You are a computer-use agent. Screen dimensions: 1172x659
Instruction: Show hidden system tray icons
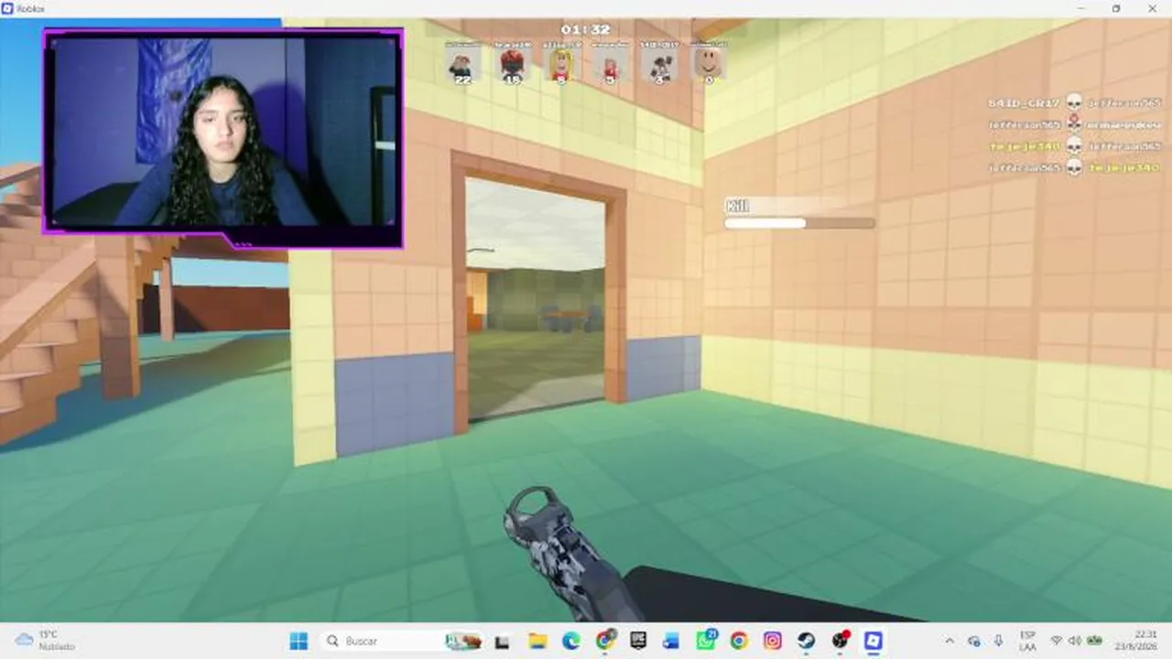coord(950,641)
